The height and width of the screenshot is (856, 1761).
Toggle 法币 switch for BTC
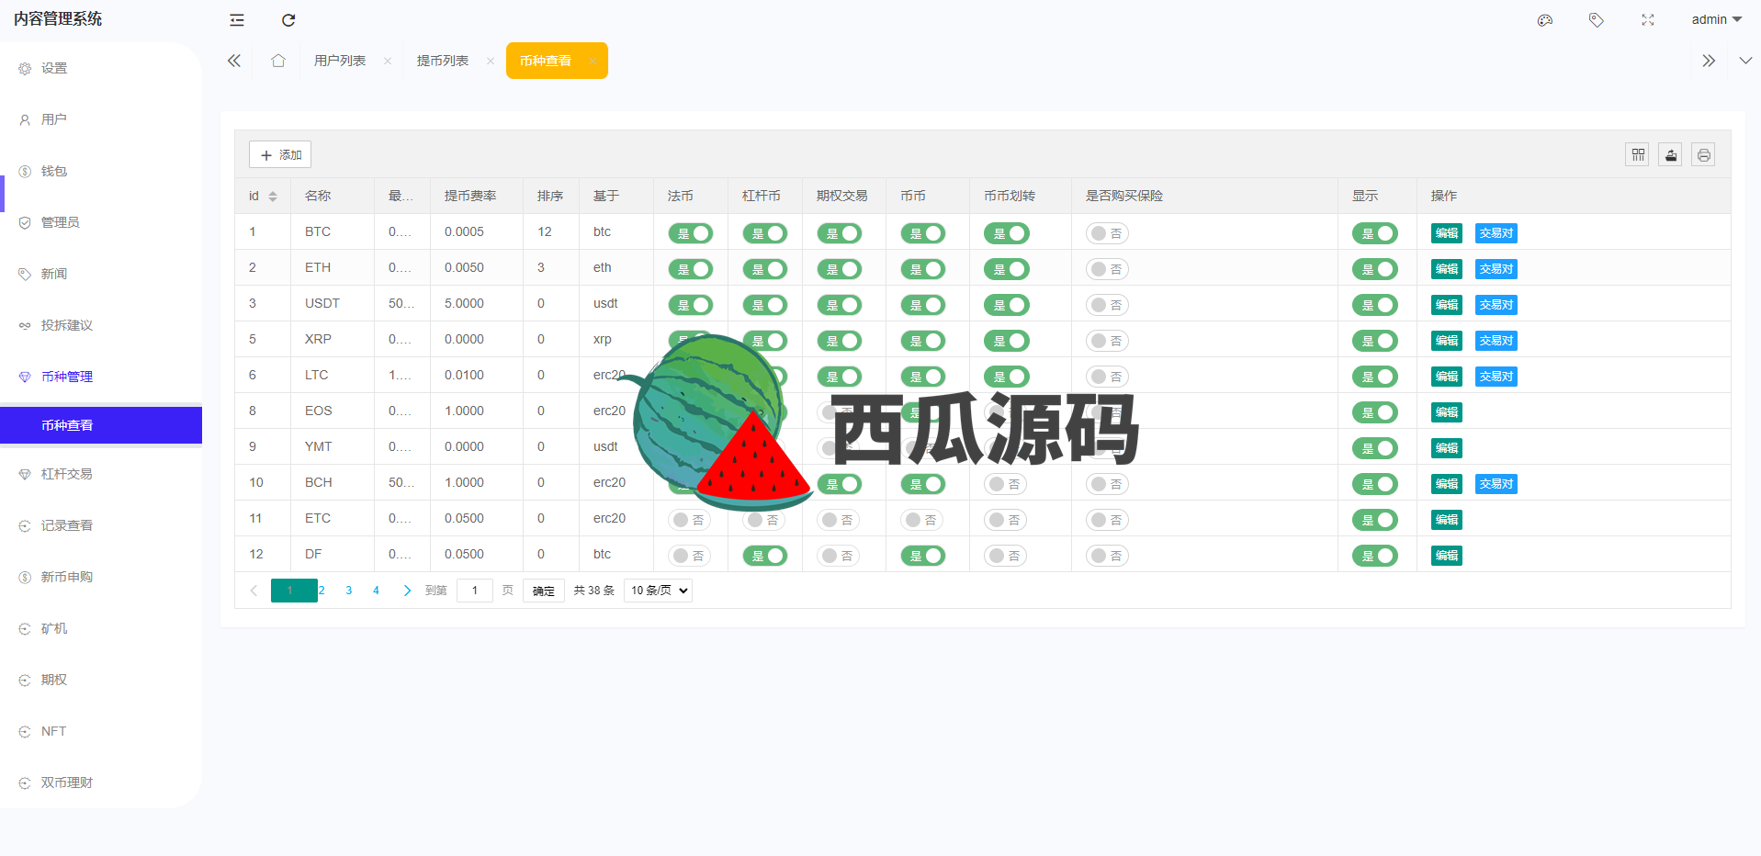coord(691,233)
